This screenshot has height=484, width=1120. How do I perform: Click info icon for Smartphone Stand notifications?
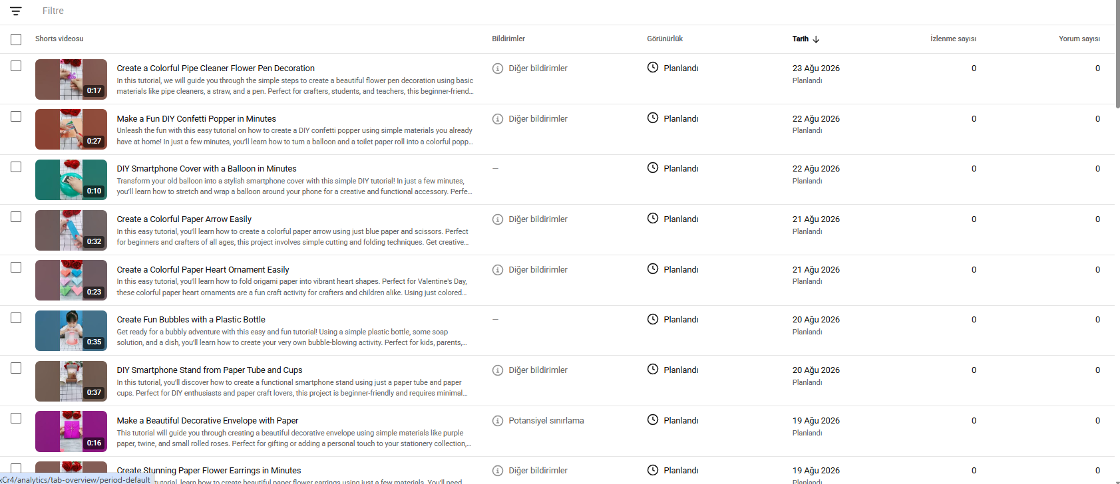tap(497, 370)
